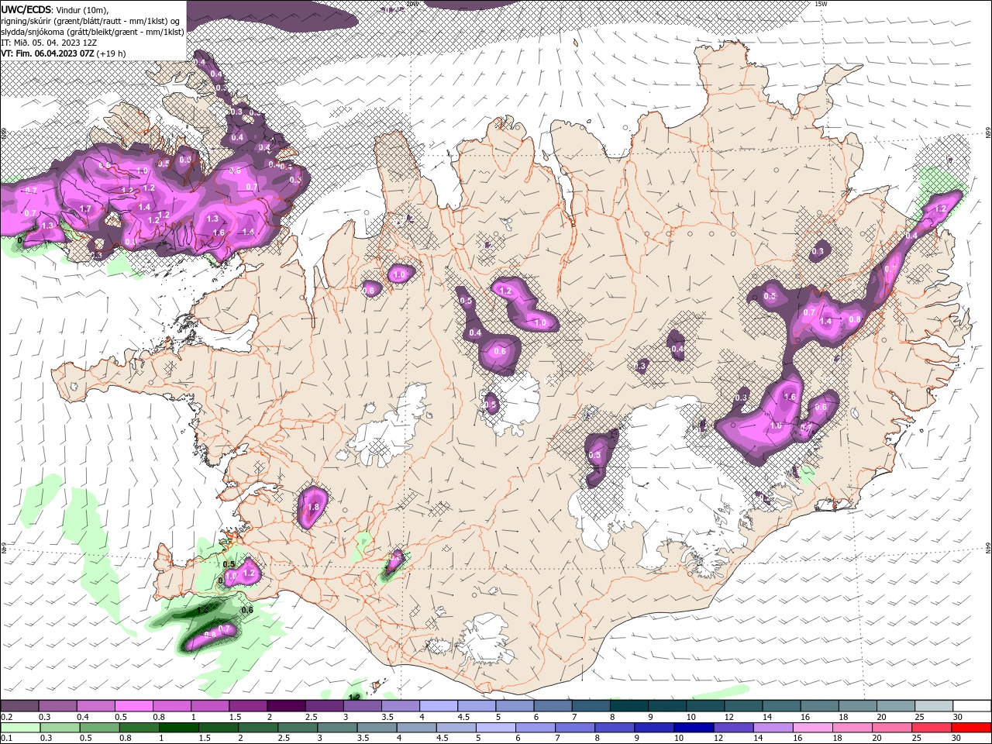Click the upper legend swatch between 6 and 7
This screenshot has height=744, width=992.
tap(553, 706)
